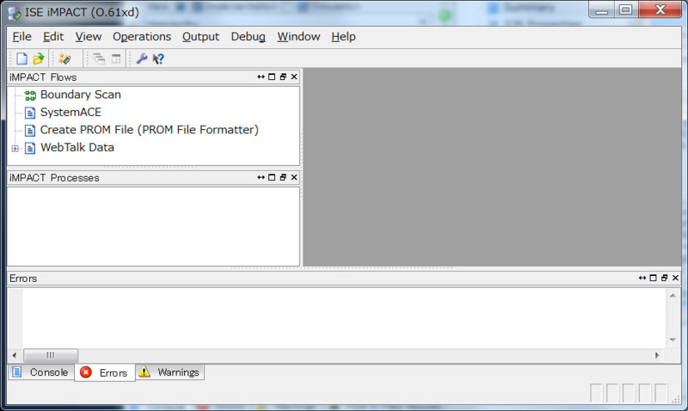Open the Edit menu
This screenshot has width=688, height=411.
click(x=53, y=37)
